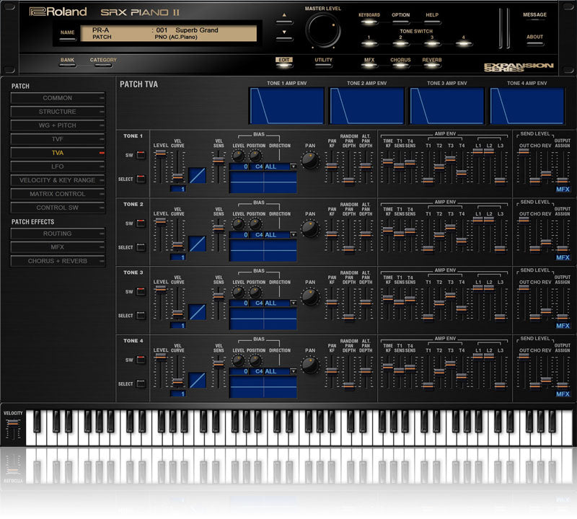Open the STRUCTURE patch page
Viewport: 577px width, 519px height.
[58, 112]
